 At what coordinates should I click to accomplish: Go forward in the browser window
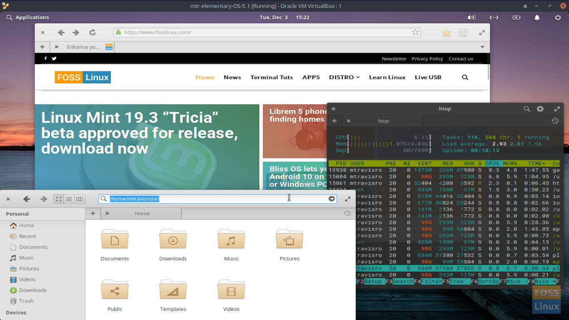pyautogui.click(x=76, y=32)
